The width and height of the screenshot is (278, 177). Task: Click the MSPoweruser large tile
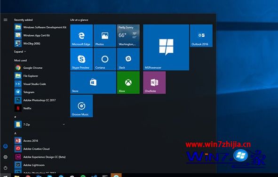(166, 48)
